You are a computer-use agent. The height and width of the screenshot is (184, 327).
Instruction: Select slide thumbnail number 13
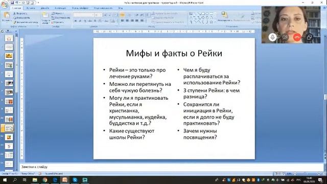pos(9,146)
